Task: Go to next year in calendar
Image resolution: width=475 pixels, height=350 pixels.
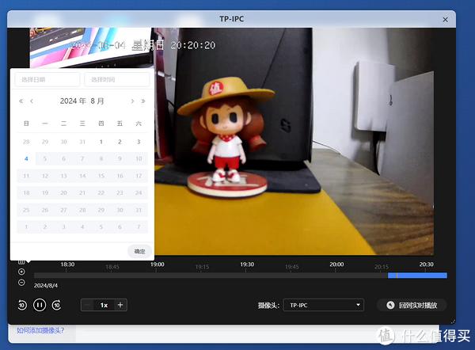Action: click(x=143, y=101)
